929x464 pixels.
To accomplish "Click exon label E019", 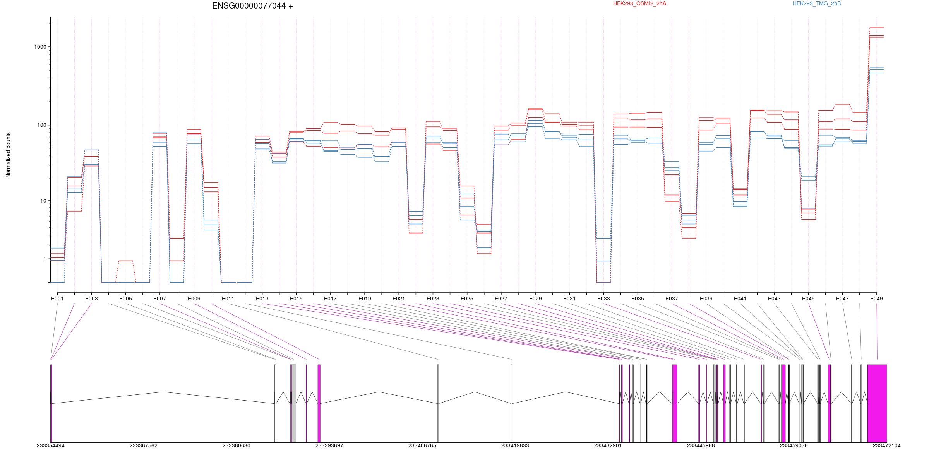I will (365, 299).
